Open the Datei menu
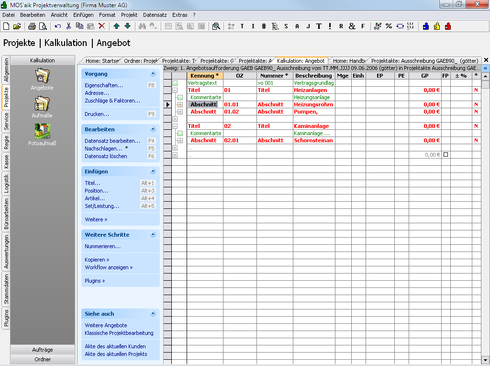This screenshot has width=490, height=366. [x=9, y=15]
